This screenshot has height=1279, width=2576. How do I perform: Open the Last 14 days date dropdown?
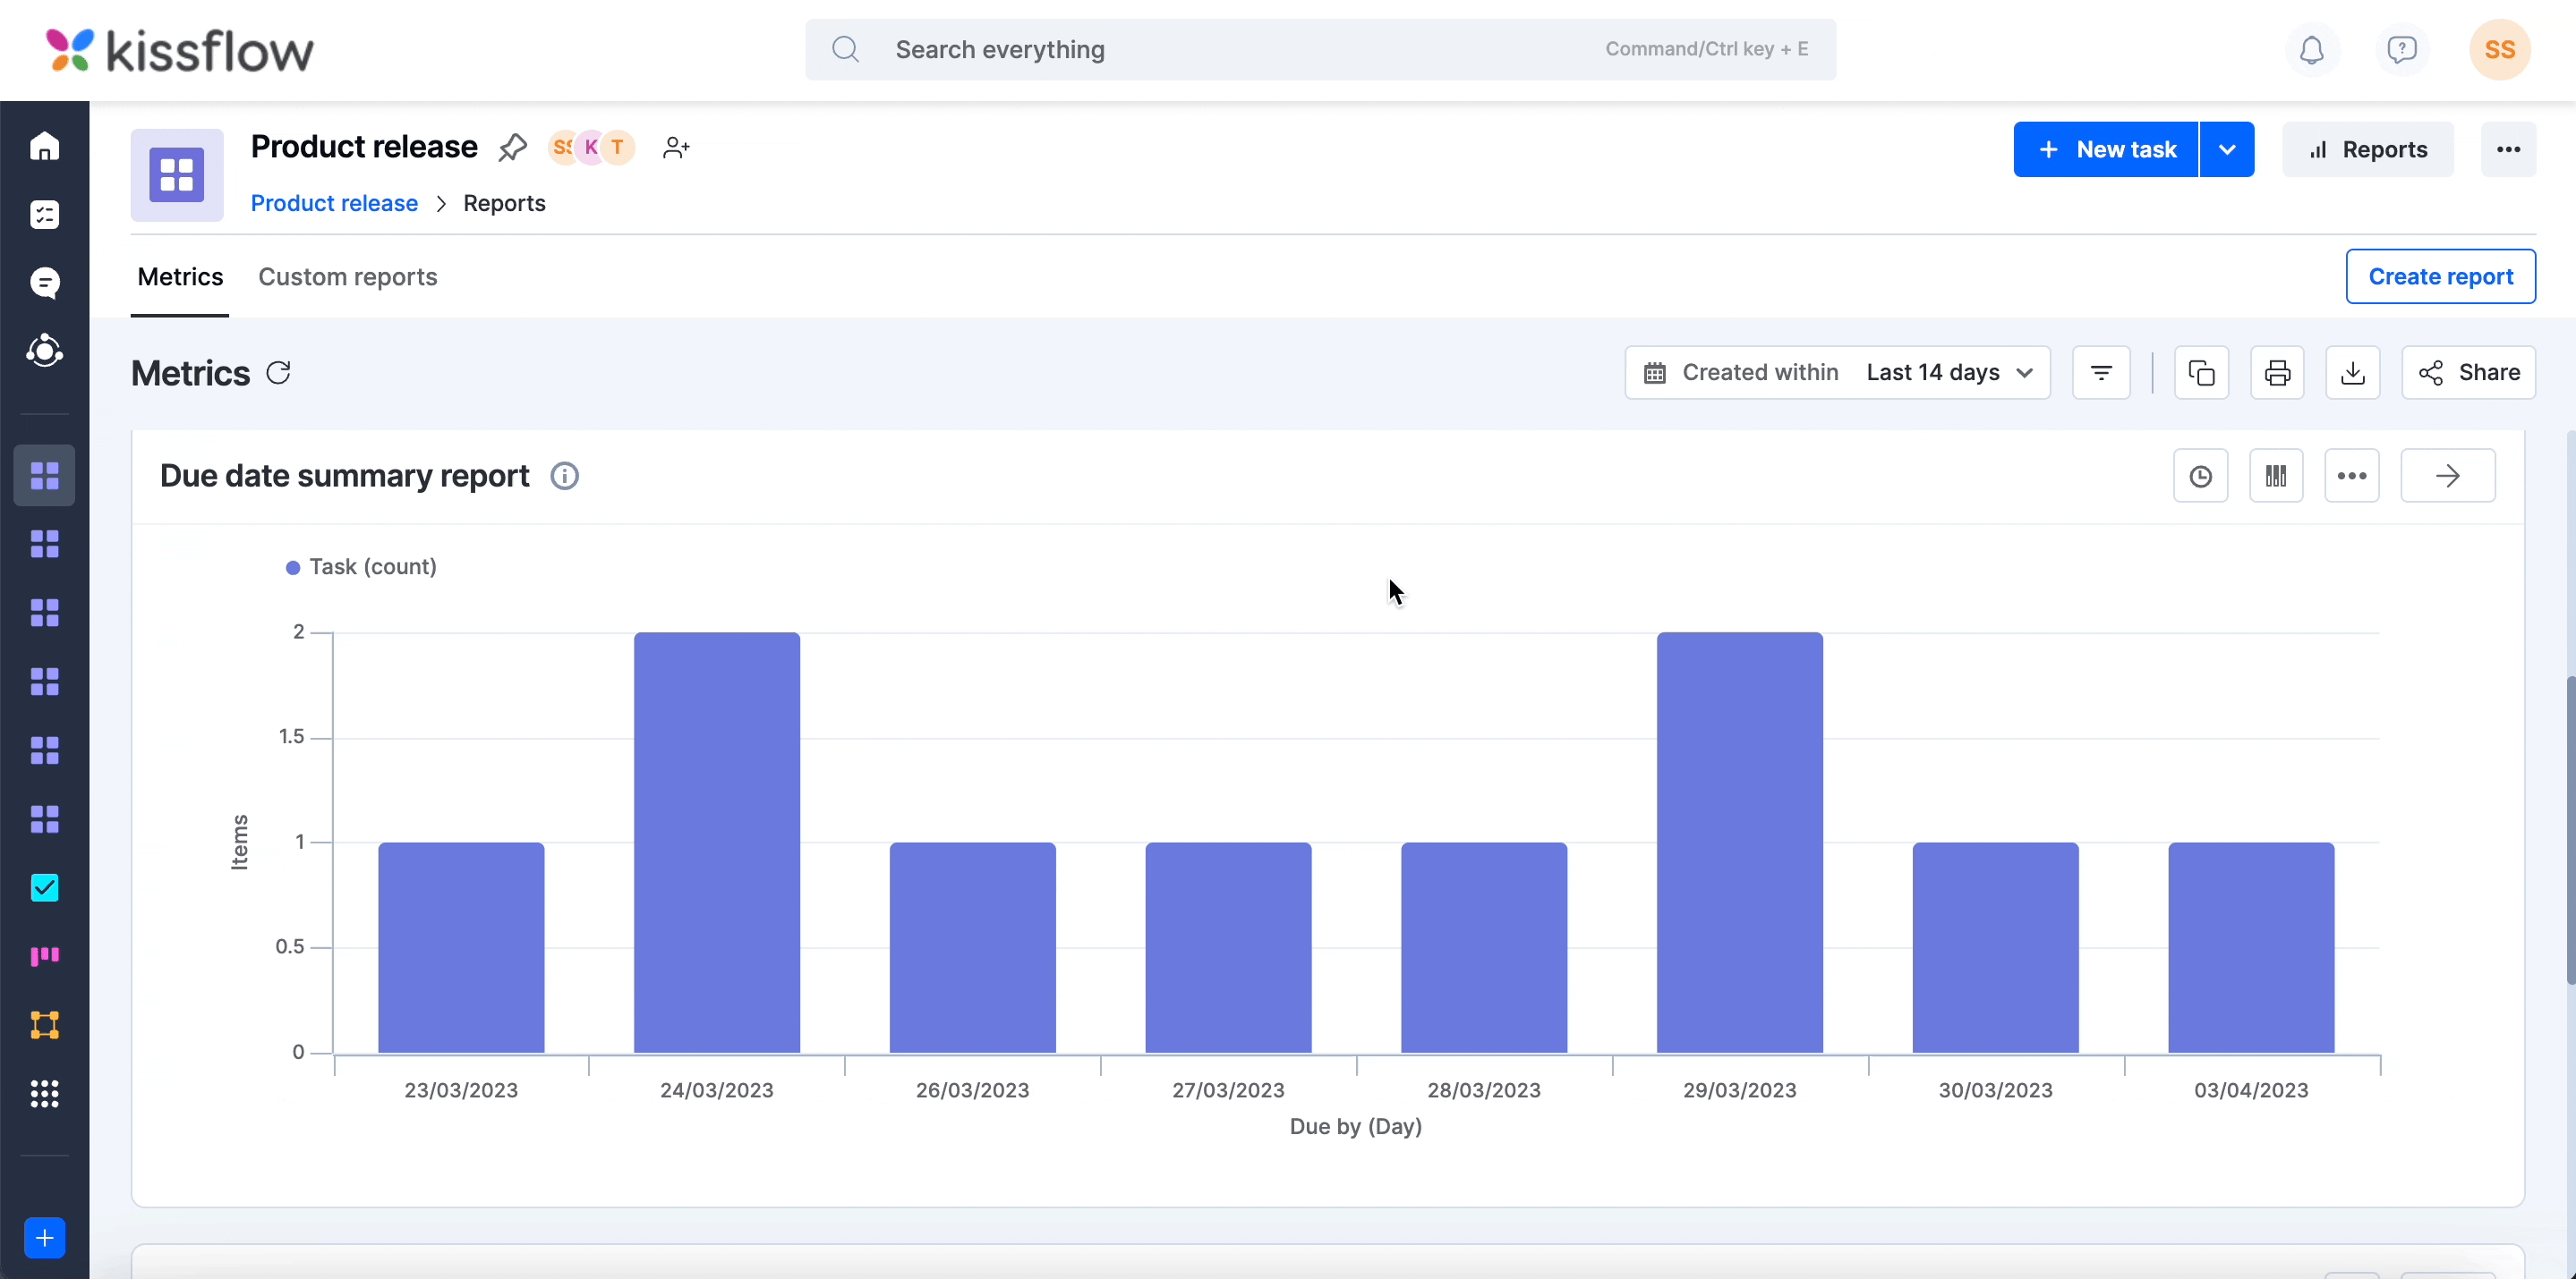(1949, 373)
